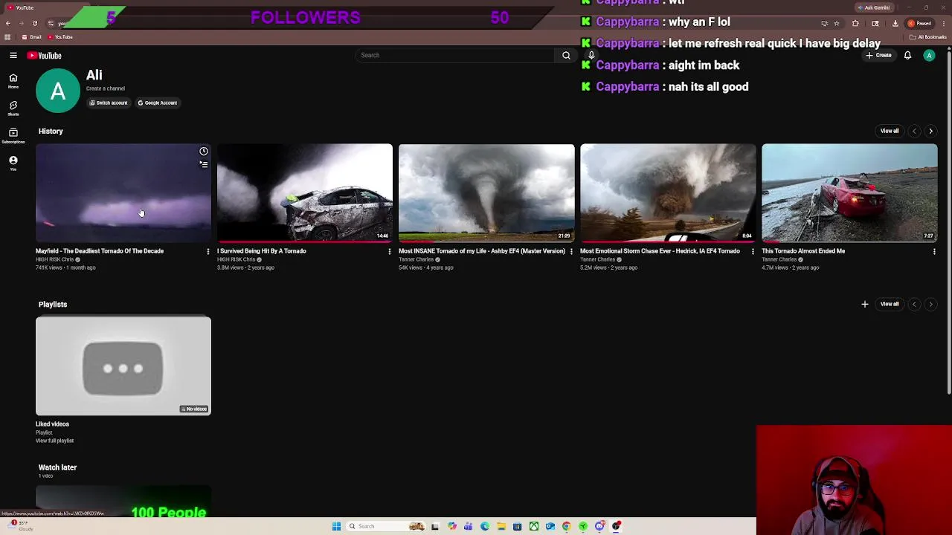Open options for I Survived Being Hit video
The image size is (952, 535).
389,252
